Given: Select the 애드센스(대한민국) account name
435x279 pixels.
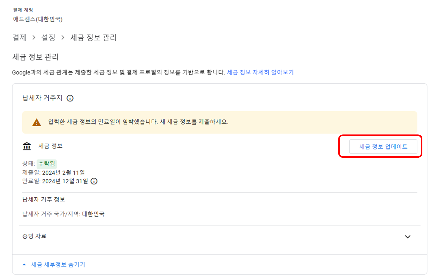Looking at the screenshot, I should [x=38, y=19].
